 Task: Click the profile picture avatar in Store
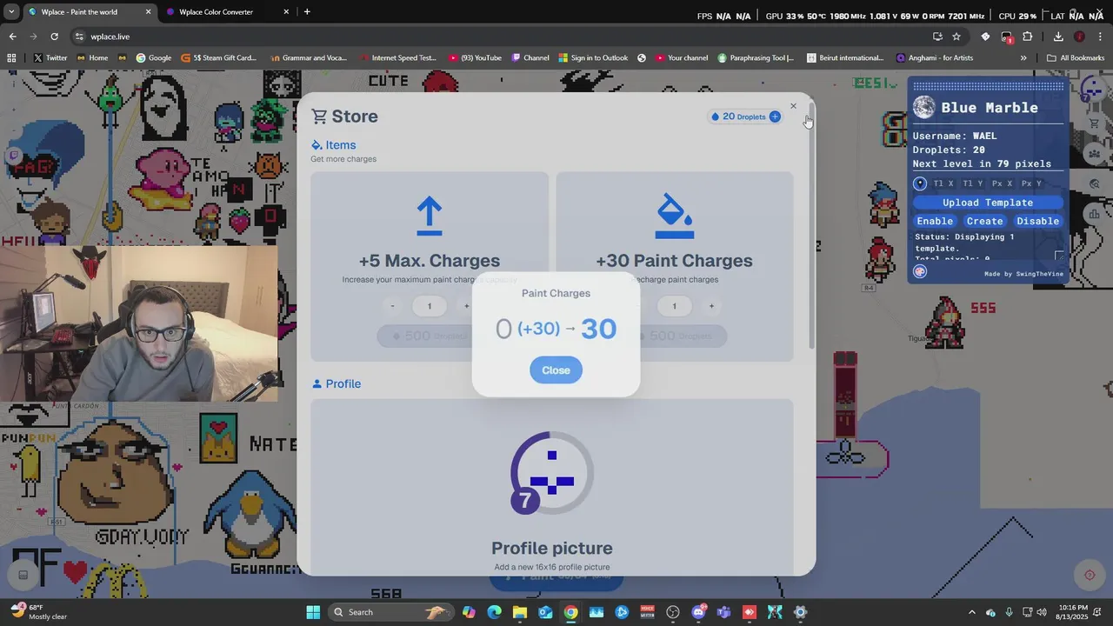click(x=552, y=473)
